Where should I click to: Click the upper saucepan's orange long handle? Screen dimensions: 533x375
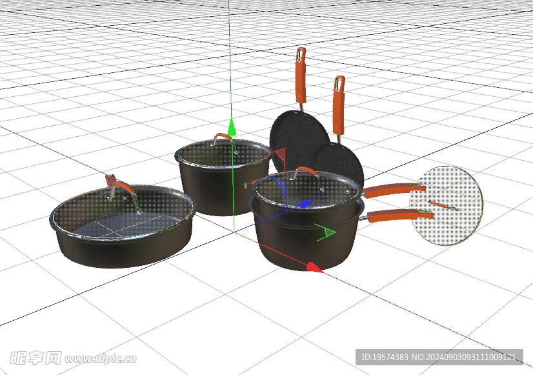pyautogui.click(x=394, y=190)
